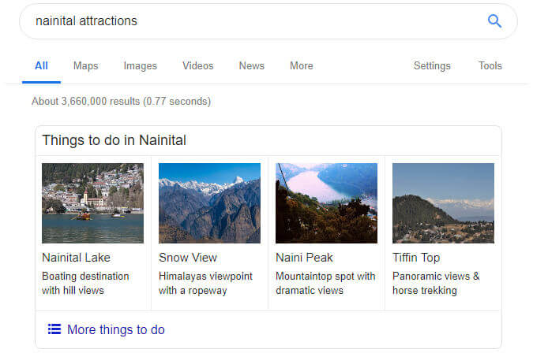Screen dimensions: 533x353
Task: Click the Nainital Lake title link
Action: (x=76, y=258)
